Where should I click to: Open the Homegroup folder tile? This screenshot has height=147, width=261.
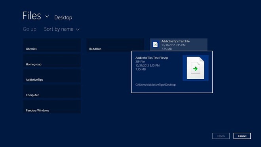point(52,61)
